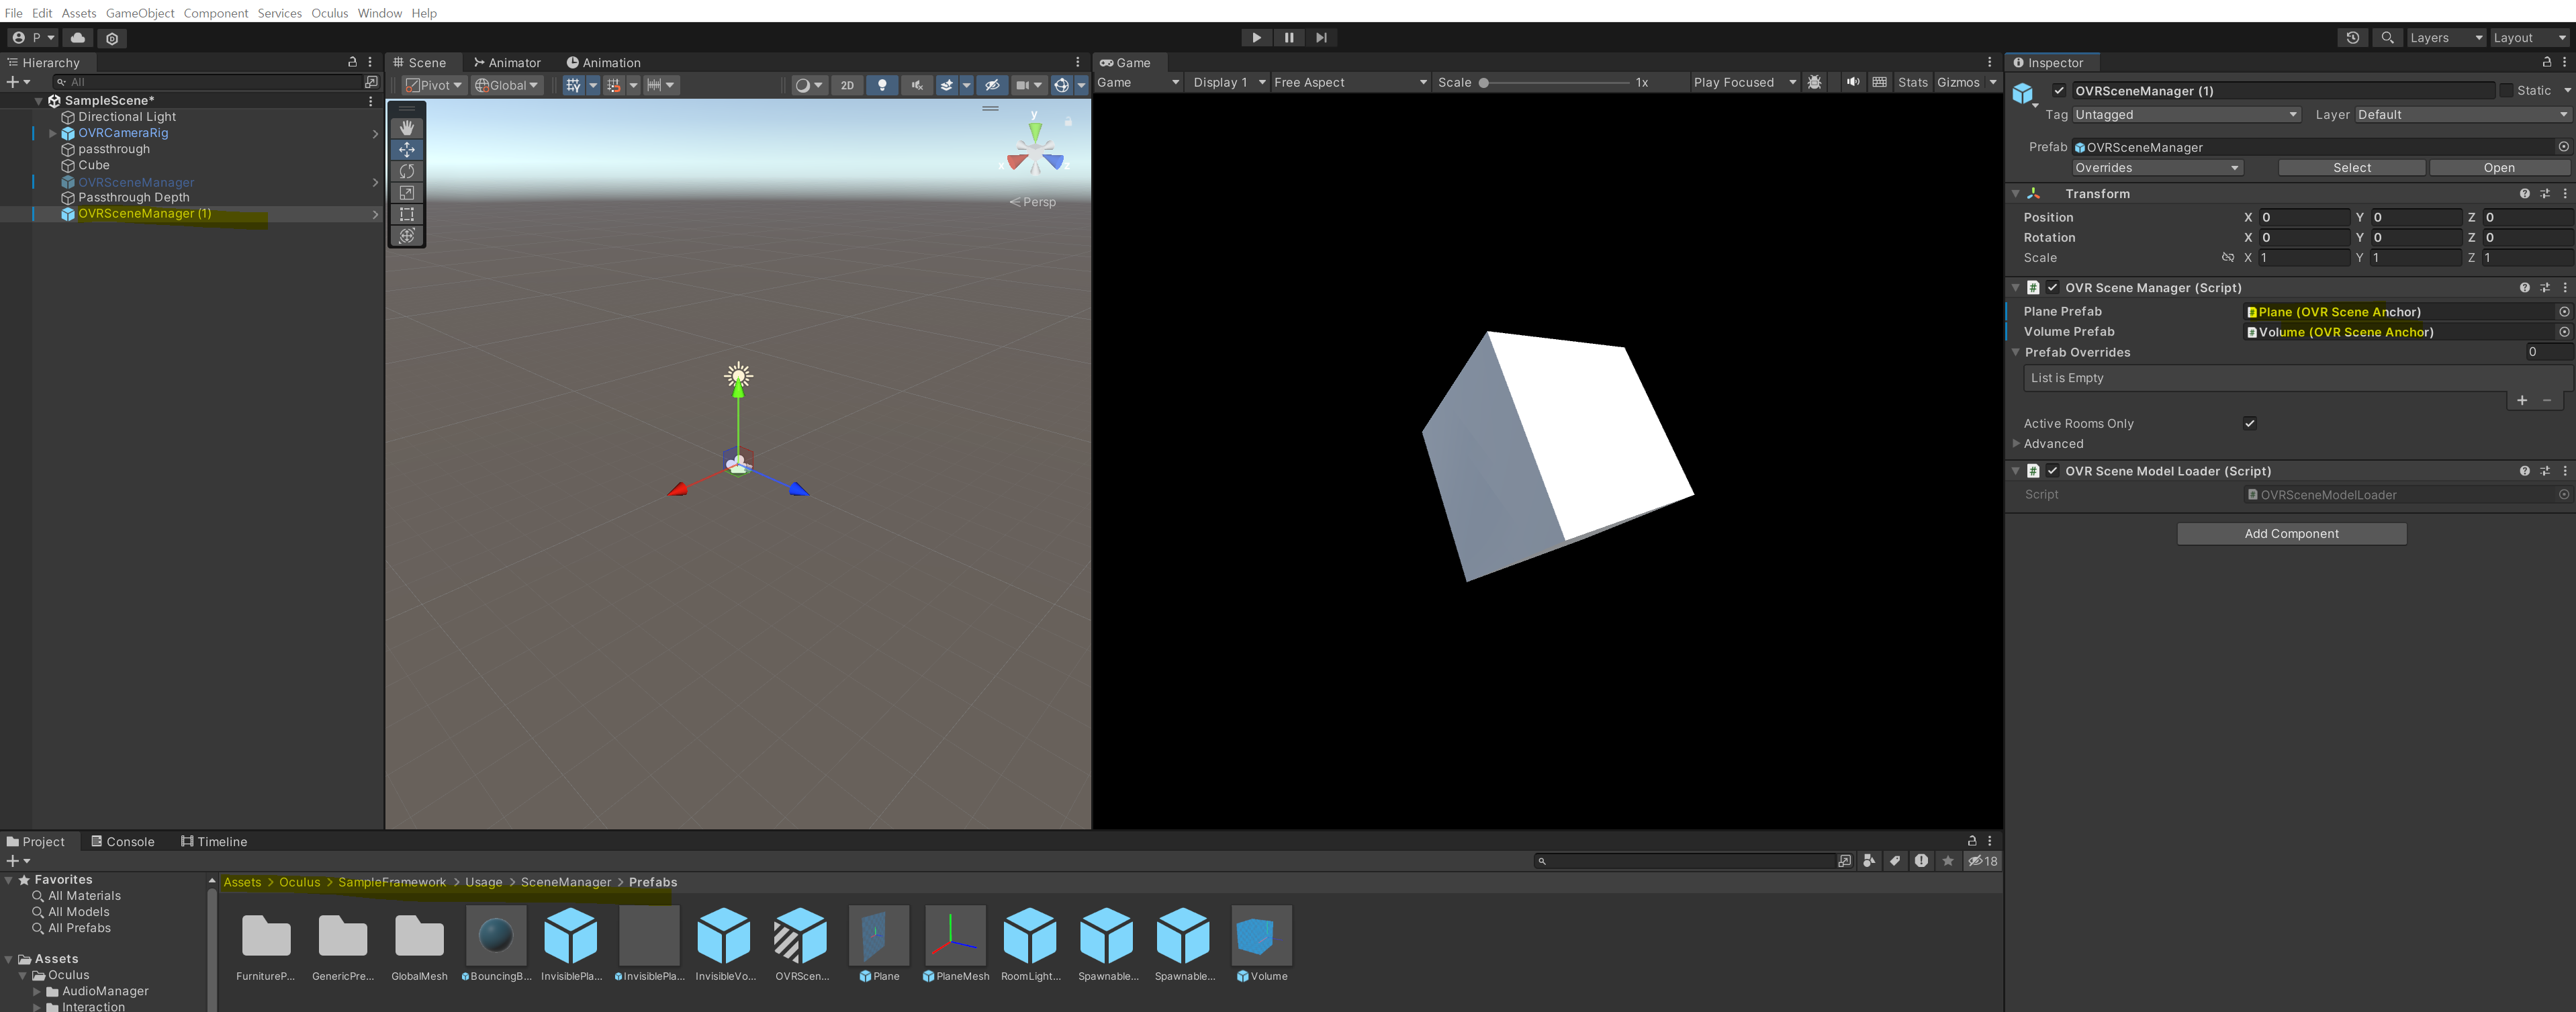The width and height of the screenshot is (2576, 1012).
Task: Toggle scene lighting bulb icon
Action: click(882, 85)
